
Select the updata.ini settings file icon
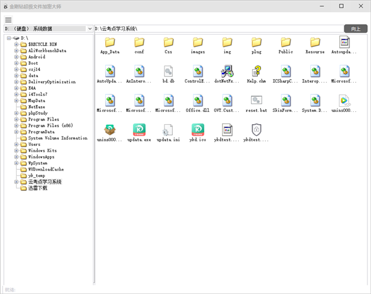[x=168, y=130]
